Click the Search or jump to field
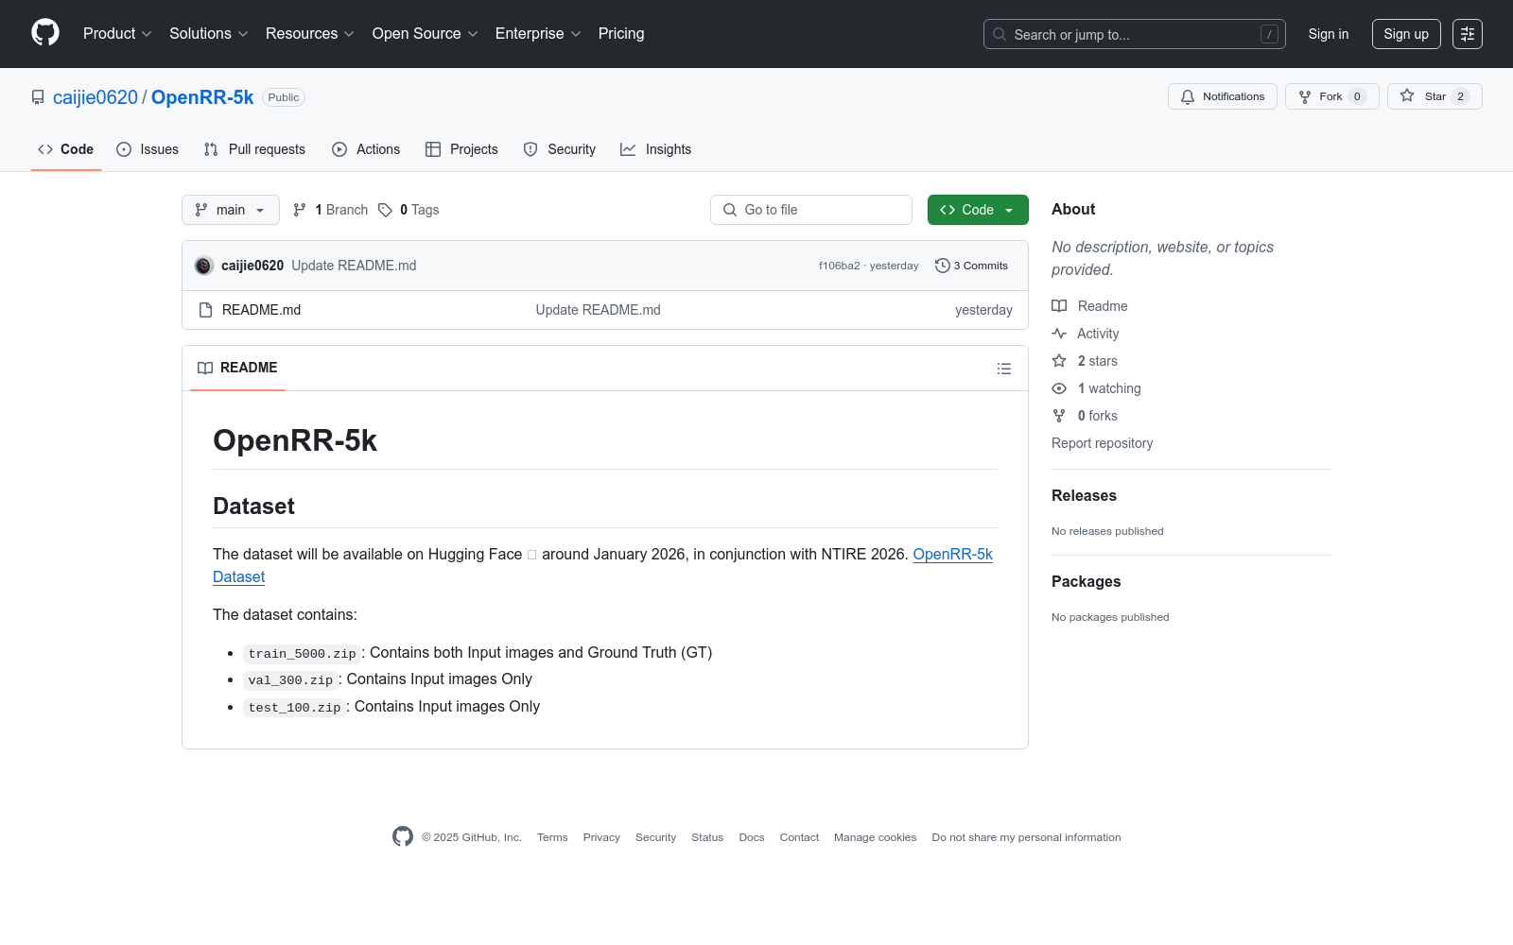Image resolution: width=1513 pixels, height=945 pixels. coord(1135,34)
